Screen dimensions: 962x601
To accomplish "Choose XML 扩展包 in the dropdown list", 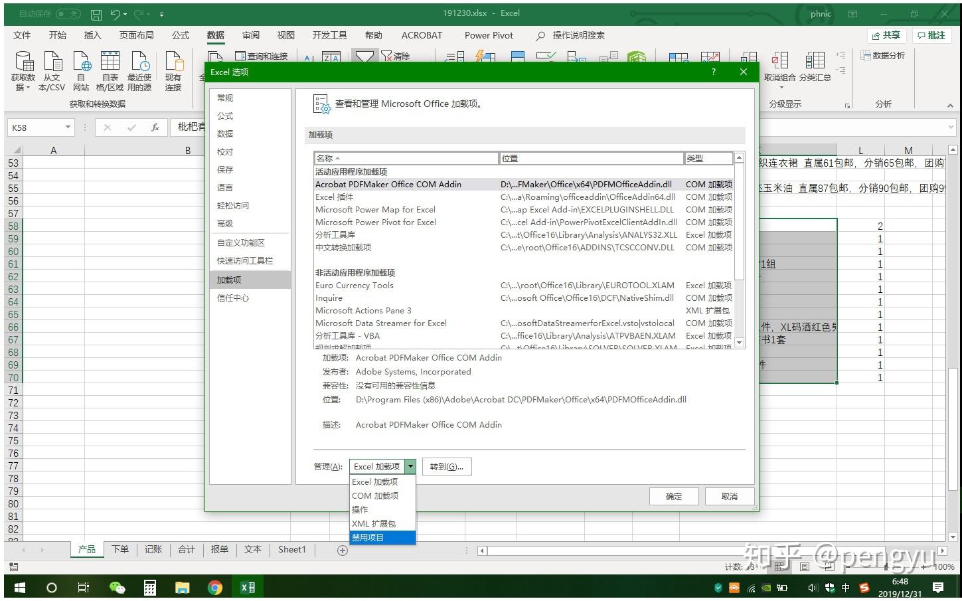I will (382, 523).
